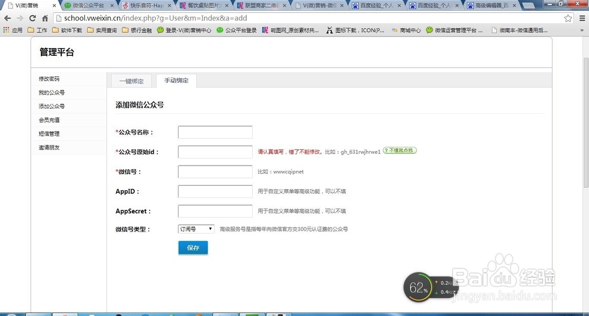Open the 工作 bookmark folder

coord(37,30)
